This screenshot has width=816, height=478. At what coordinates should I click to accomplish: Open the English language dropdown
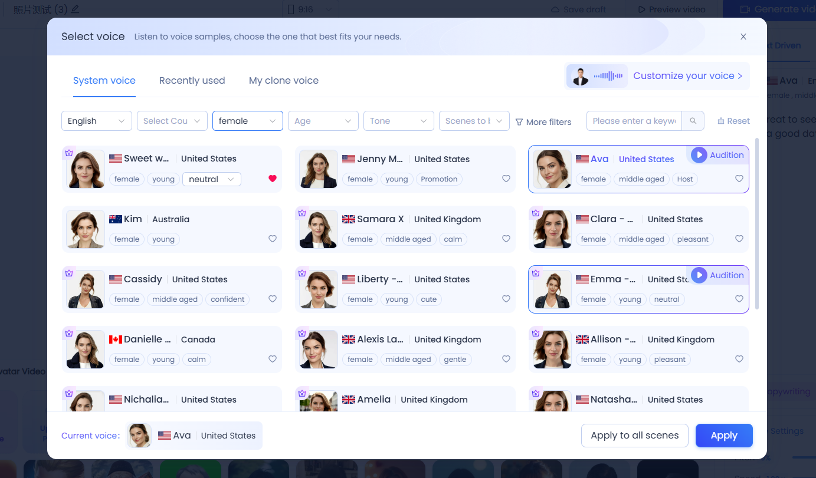coord(96,121)
